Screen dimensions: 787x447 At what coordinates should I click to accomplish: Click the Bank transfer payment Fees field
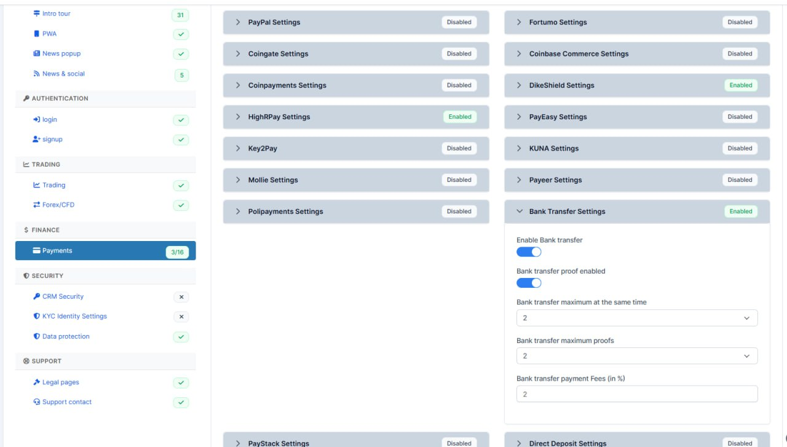(637, 394)
